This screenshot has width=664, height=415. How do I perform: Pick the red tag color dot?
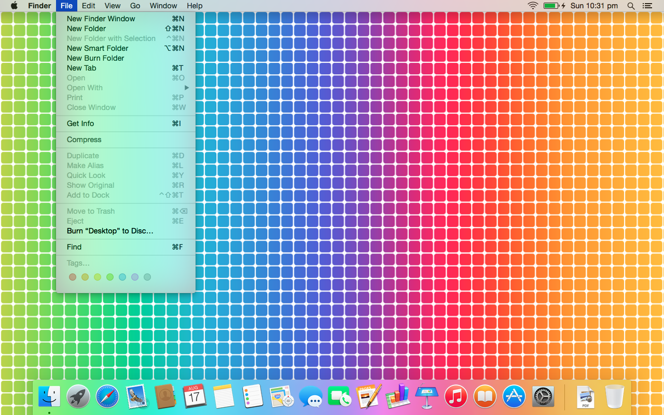[x=73, y=277]
